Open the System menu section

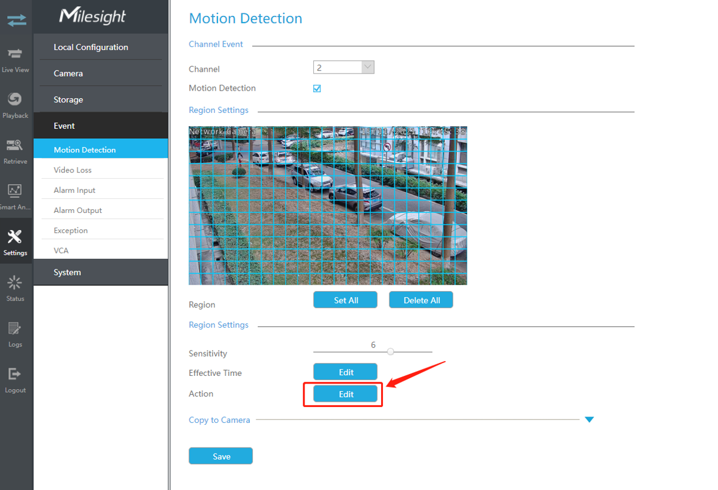click(x=101, y=272)
